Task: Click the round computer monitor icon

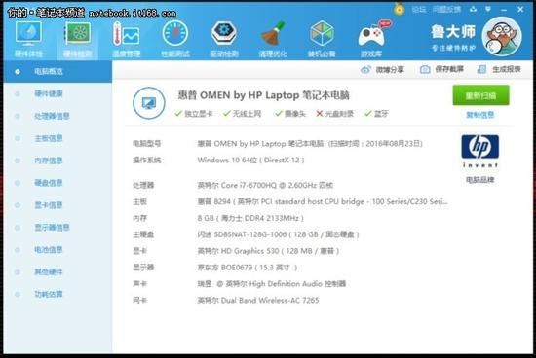Action: click(149, 103)
